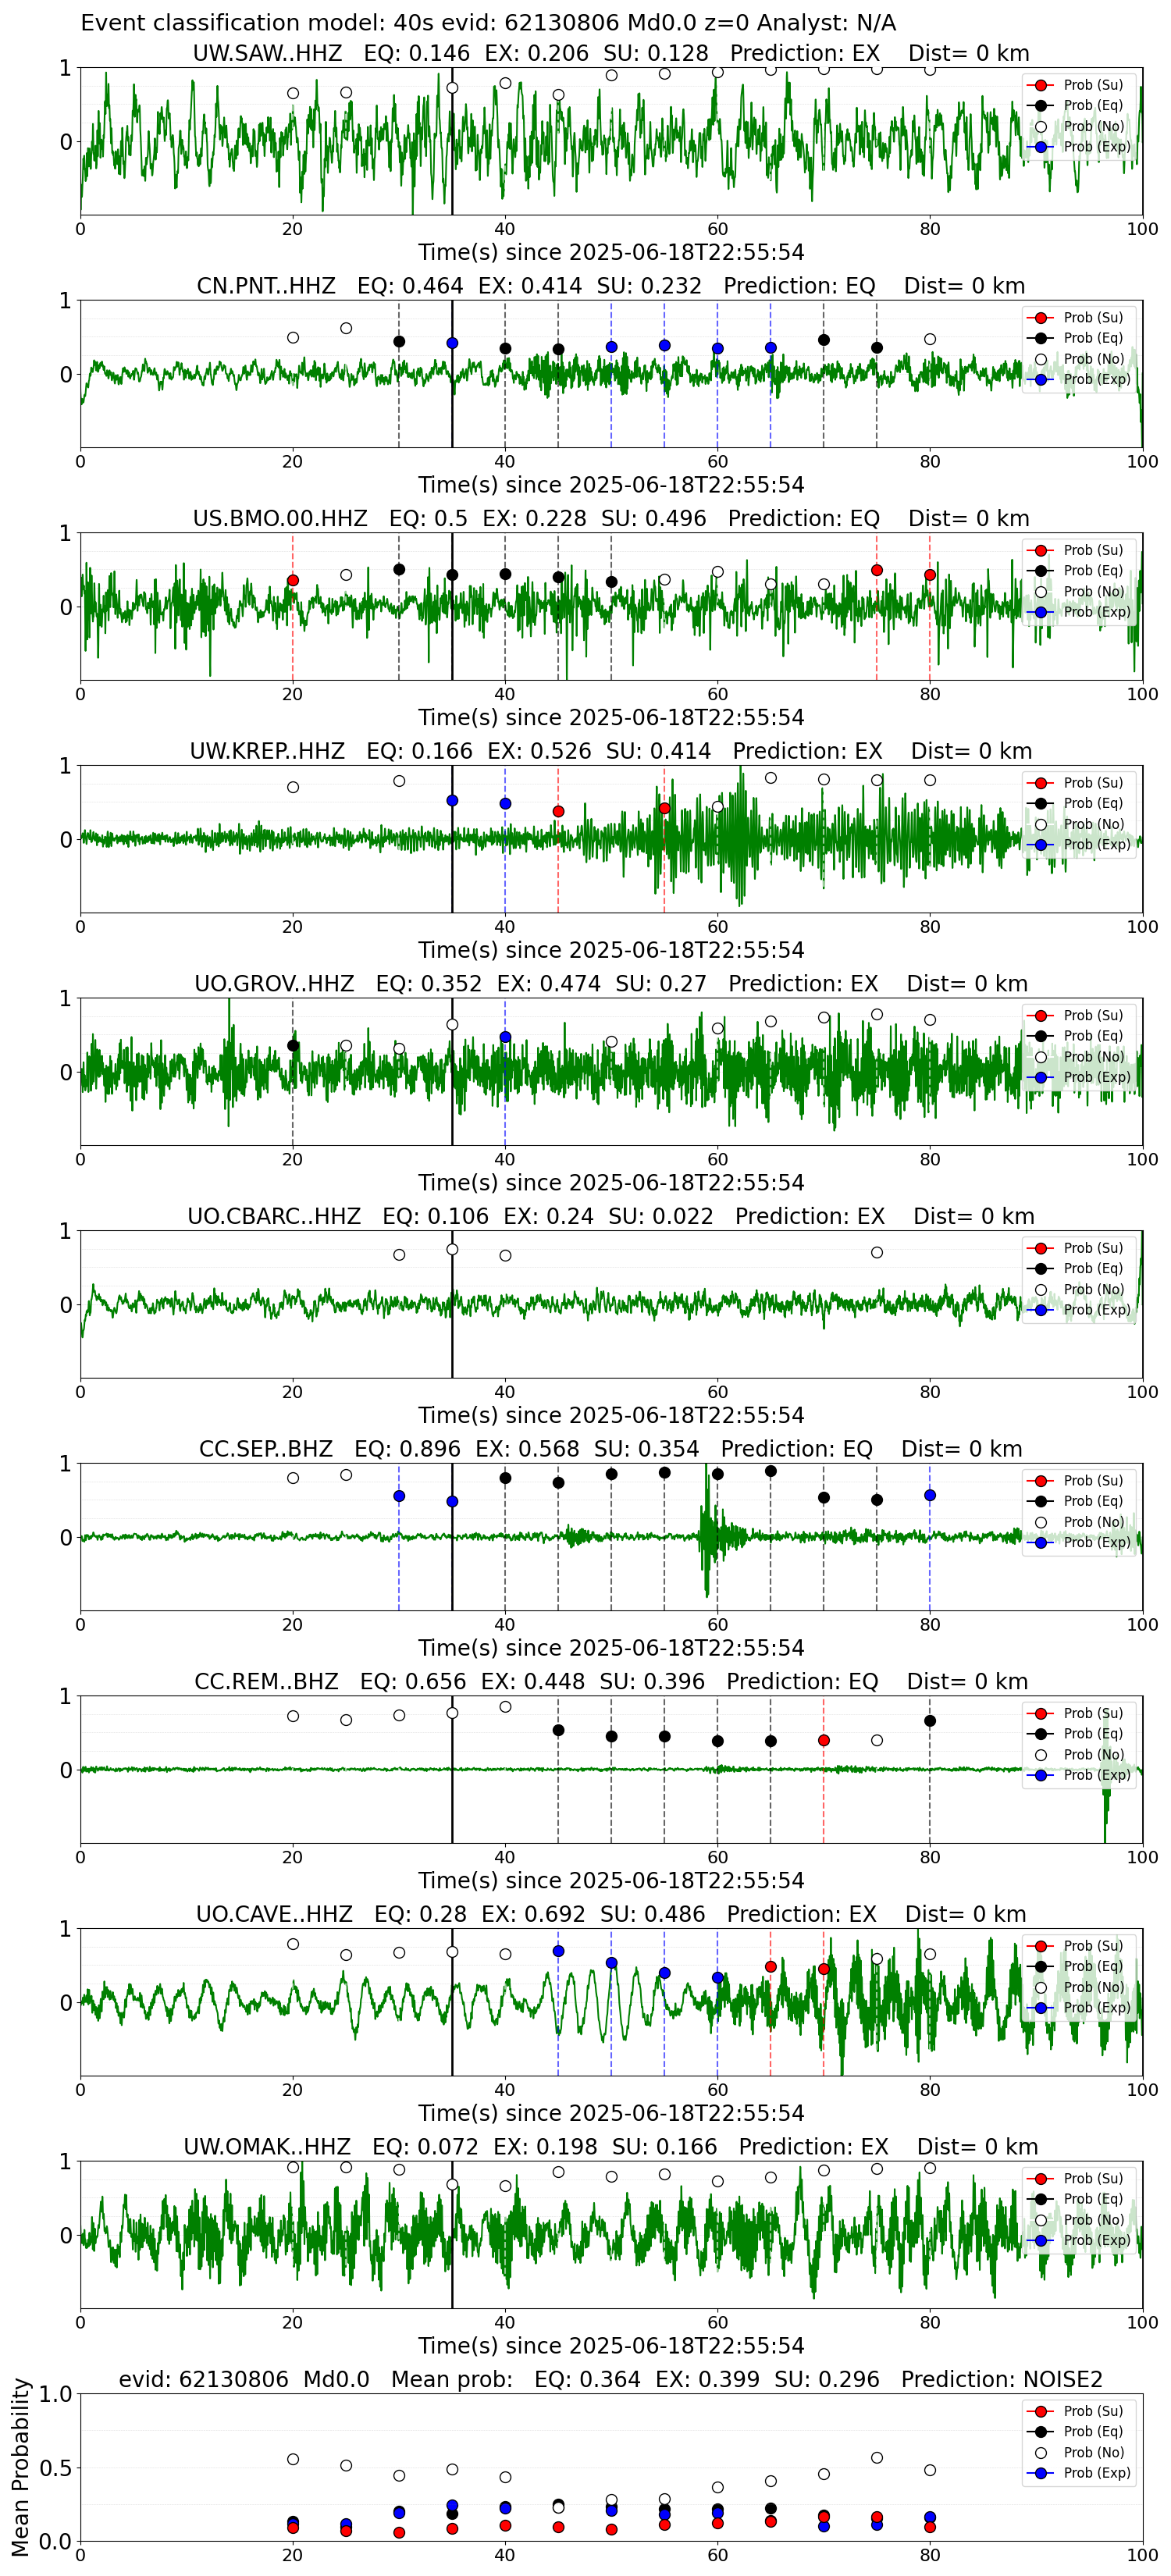
Task: Click 'Prob (No)' in the CC.REM legend
Action: [x=1093, y=1754]
